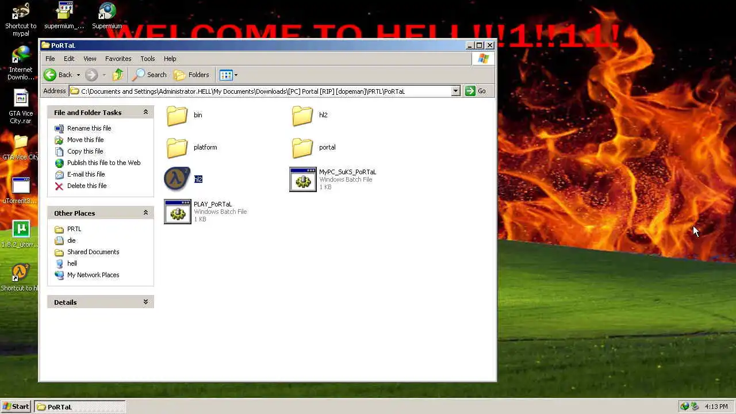Open the address bar dropdown arrow
736x414 pixels.
(455, 91)
